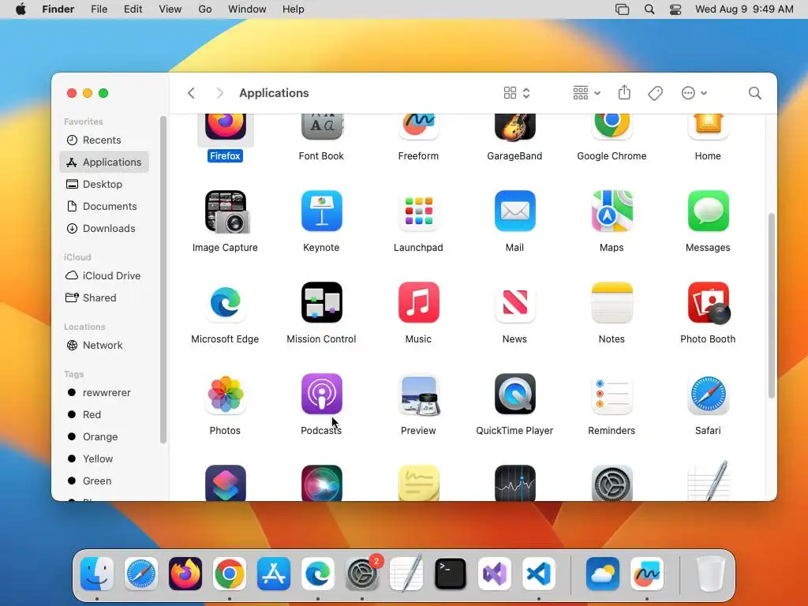
Task: Open the Window menu
Action: coord(247,9)
